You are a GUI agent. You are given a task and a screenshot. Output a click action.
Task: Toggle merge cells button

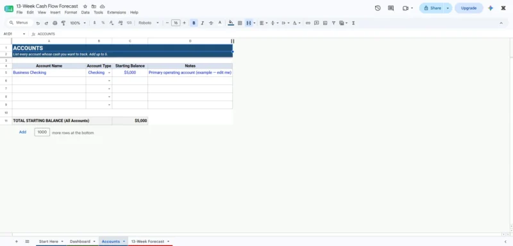coord(248,23)
